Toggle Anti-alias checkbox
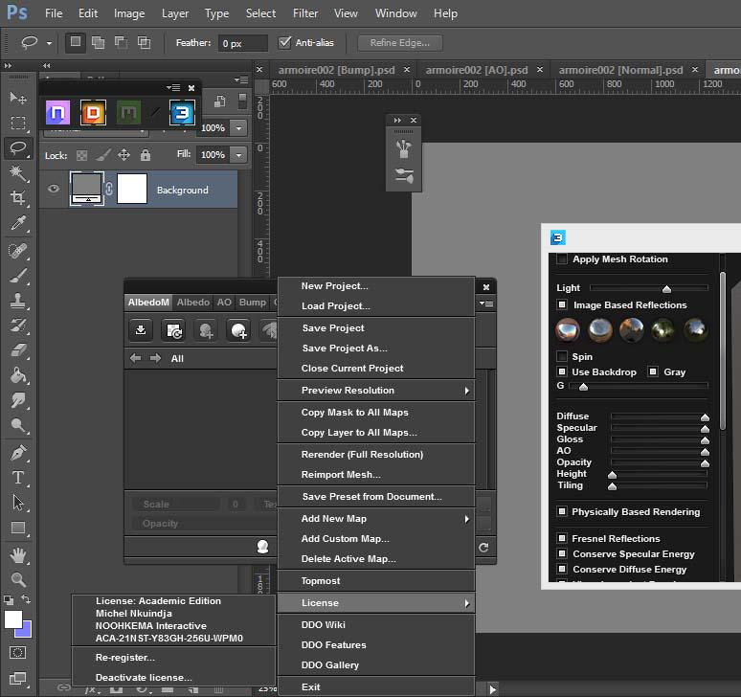The height and width of the screenshot is (697, 741). tap(284, 42)
